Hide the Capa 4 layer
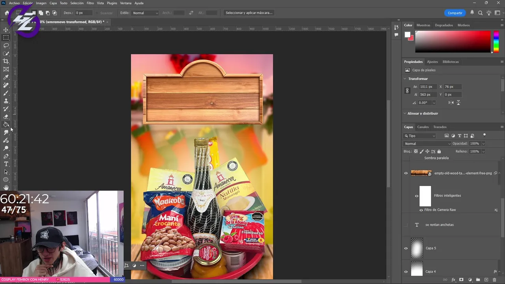Screen dimensions: 505x284 [x=406, y=271]
